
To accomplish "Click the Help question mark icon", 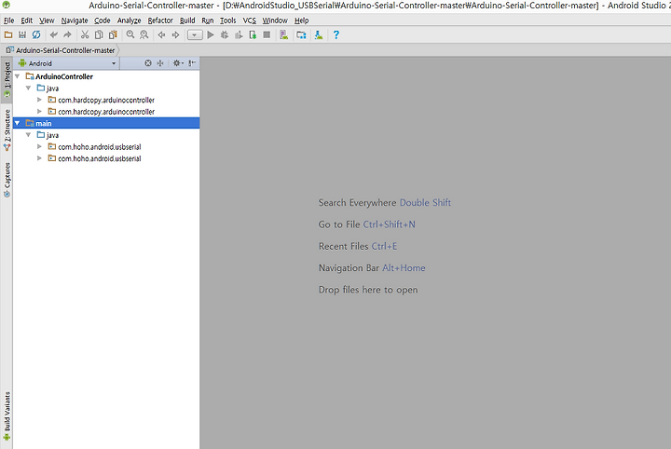I will click(335, 35).
